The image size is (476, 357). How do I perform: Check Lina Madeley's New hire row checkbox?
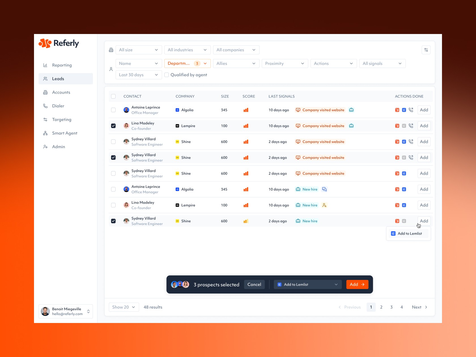(113, 205)
